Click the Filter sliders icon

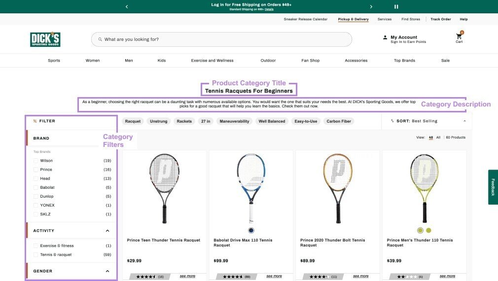click(x=35, y=121)
